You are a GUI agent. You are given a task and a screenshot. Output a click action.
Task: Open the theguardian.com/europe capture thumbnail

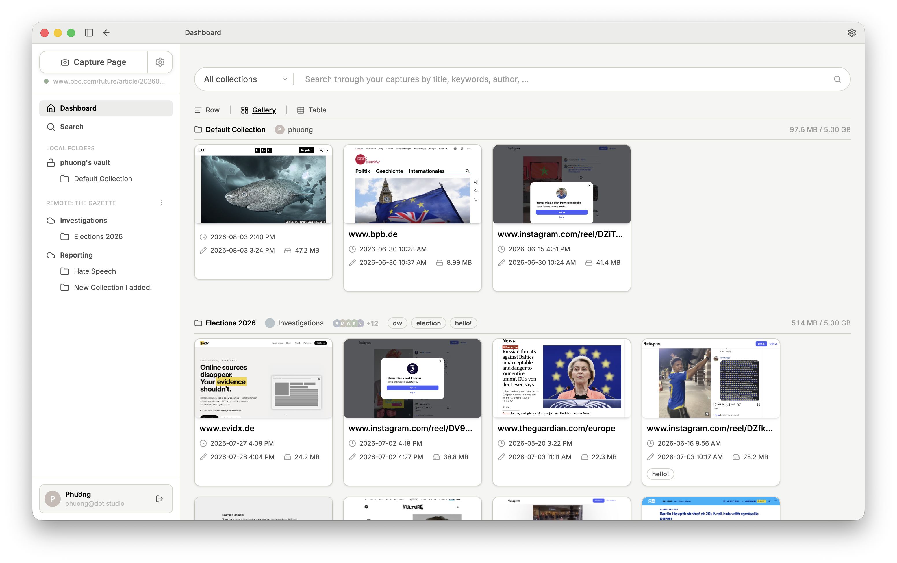click(x=561, y=378)
